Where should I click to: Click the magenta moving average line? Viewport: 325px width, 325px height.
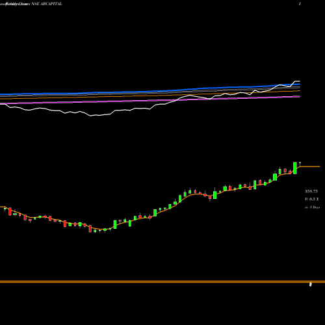pyautogui.click(x=150, y=101)
